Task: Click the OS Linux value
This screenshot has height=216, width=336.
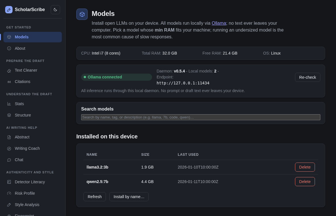Action: coord(276,53)
